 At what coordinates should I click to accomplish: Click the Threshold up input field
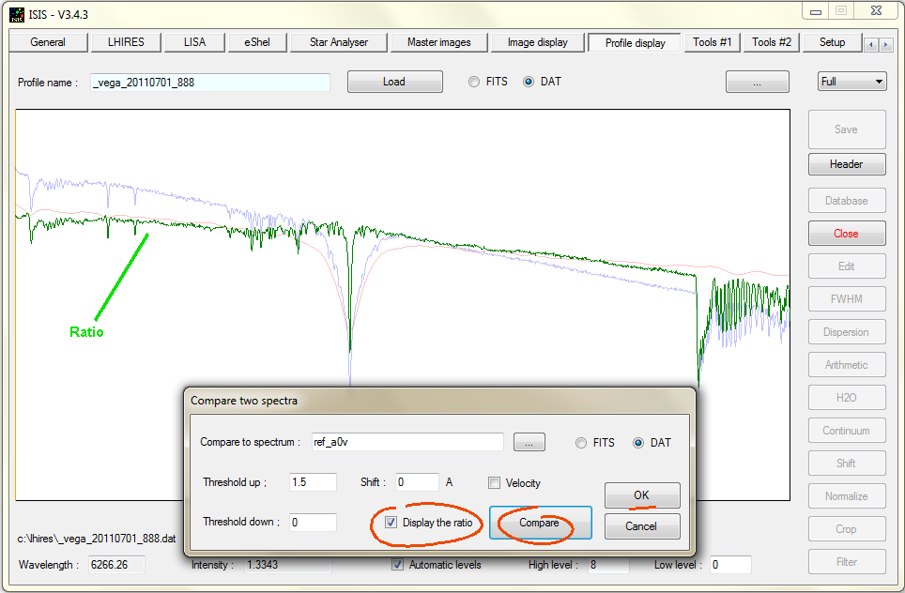point(313,482)
